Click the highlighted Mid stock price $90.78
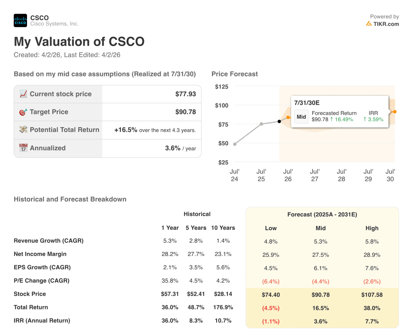 (320, 295)
